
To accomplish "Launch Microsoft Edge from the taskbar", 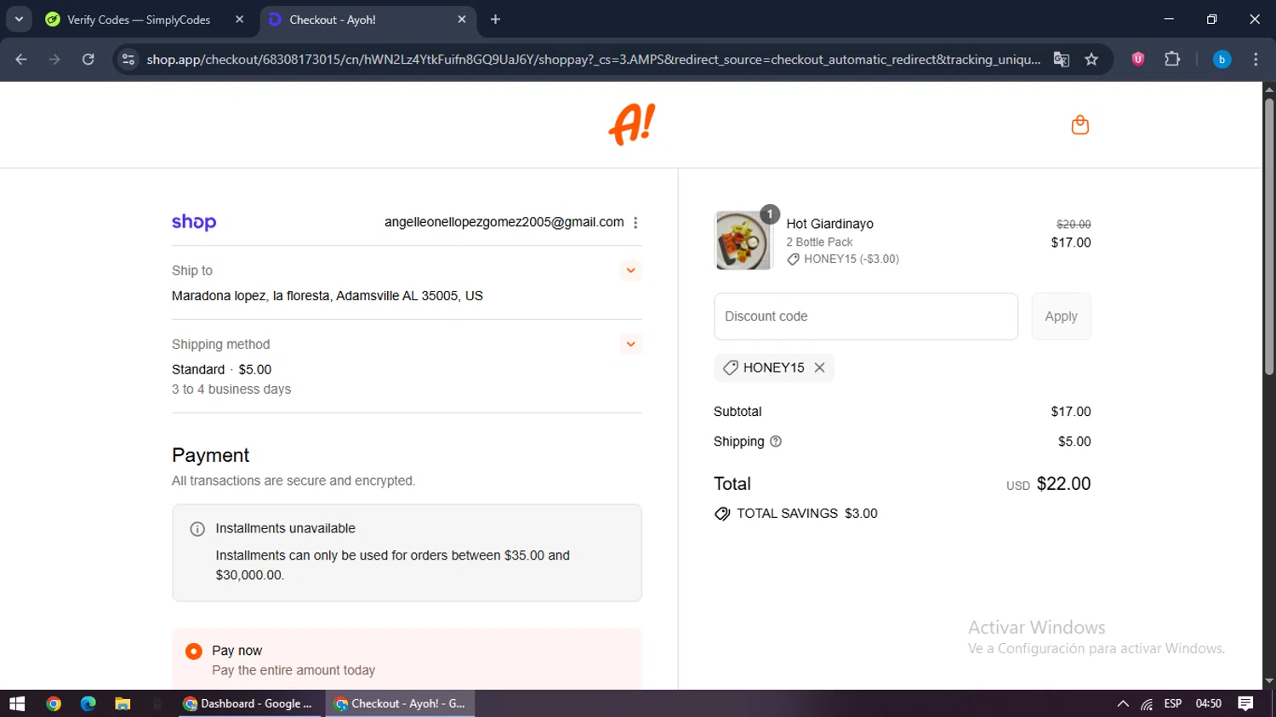I will point(88,703).
